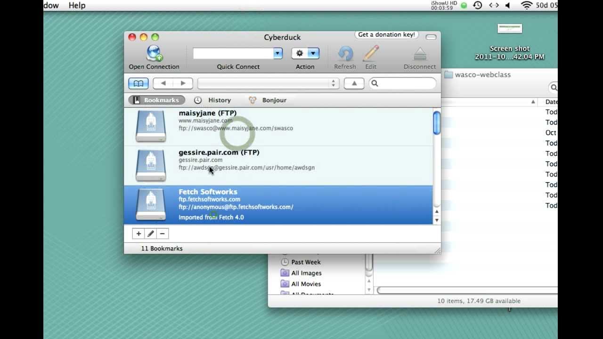Click the Date column header in Finder
Viewport: 603px width, 339px height.
tap(551, 102)
